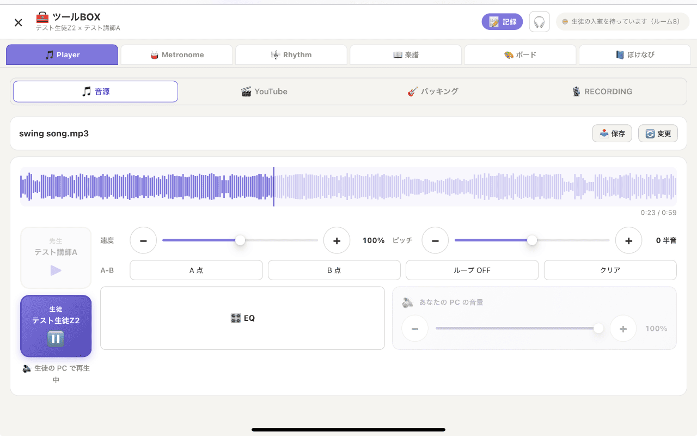The width and height of the screenshot is (697, 436).
Task: Click the ピッチ label
Action: tap(402, 240)
